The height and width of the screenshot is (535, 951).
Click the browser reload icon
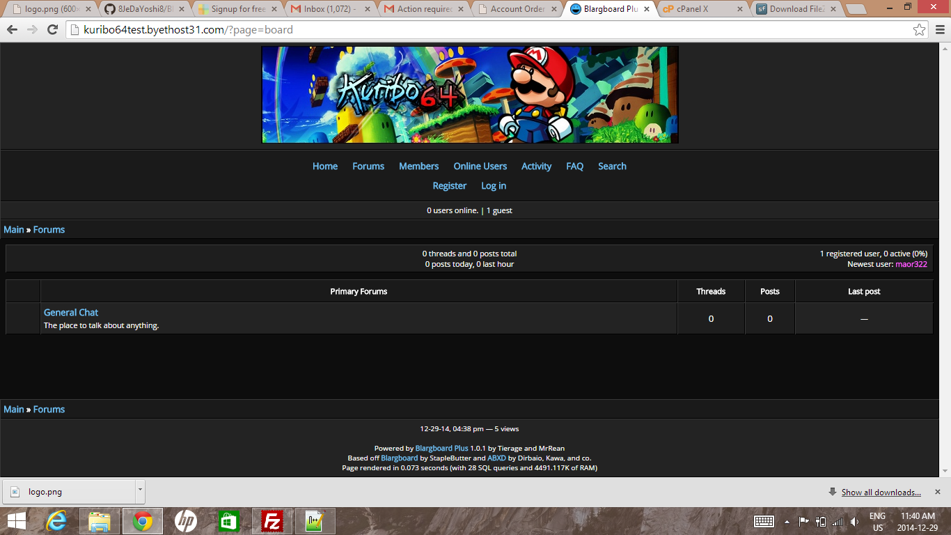coord(52,30)
